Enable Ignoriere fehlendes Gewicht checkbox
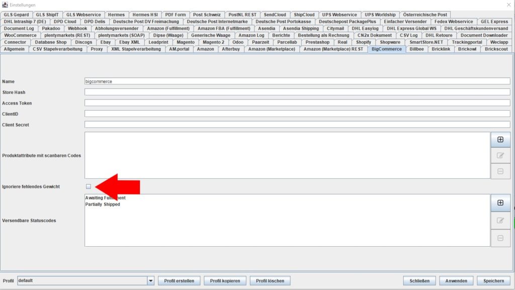 point(89,186)
